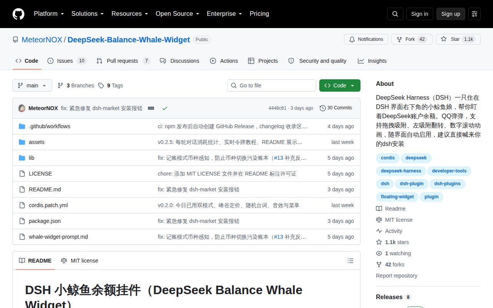
Task: Click the floating-widget topic tag
Action: click(x=397, y=197)
